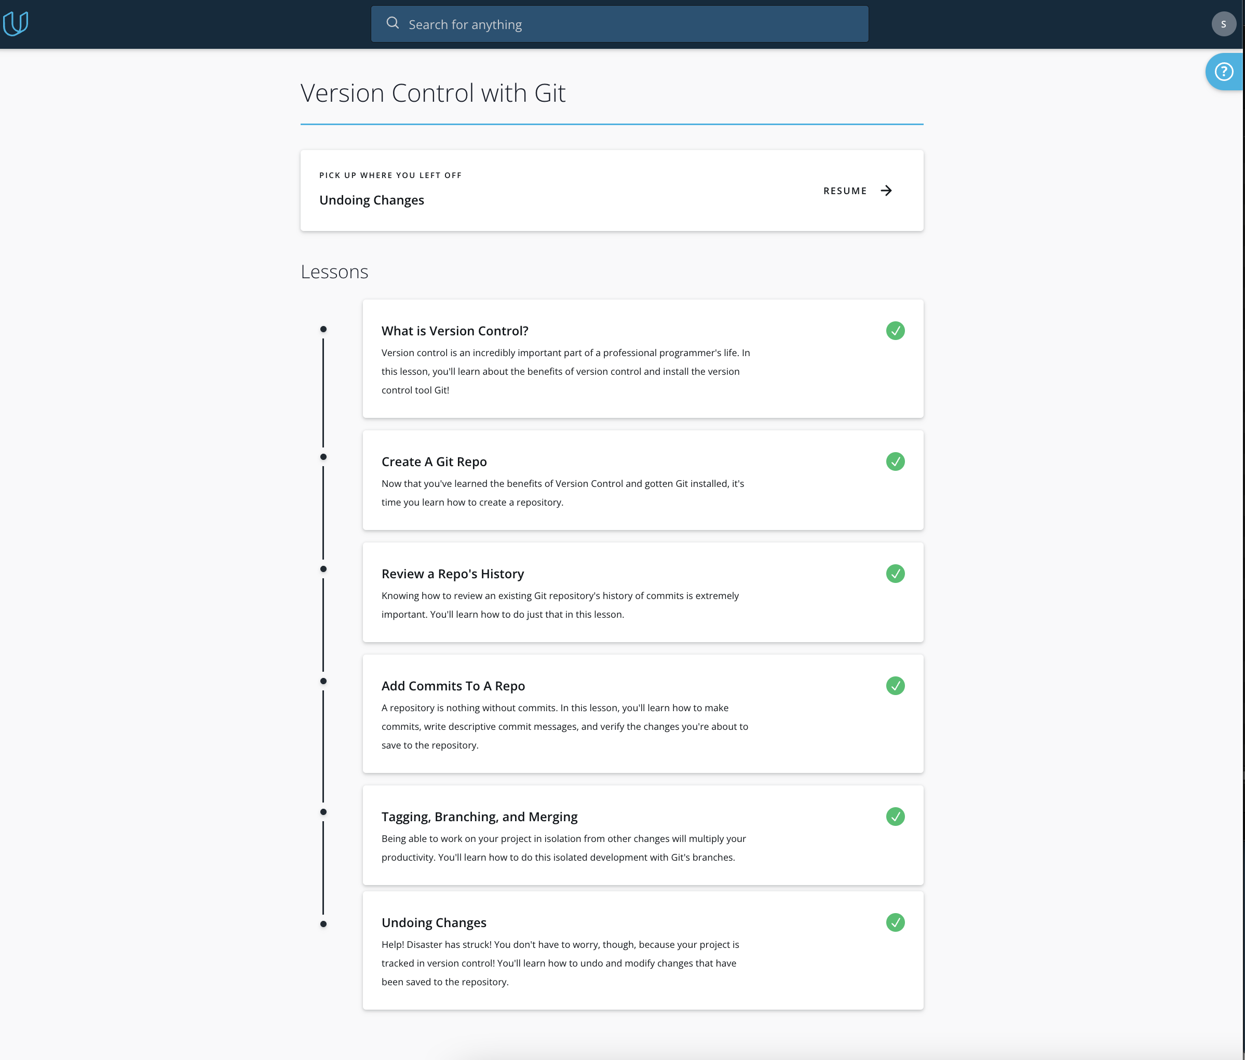This screenshot has width=1245, height=1060.
Task: Click description starting 'A repository is nothing'
Action: click(565, 727)
